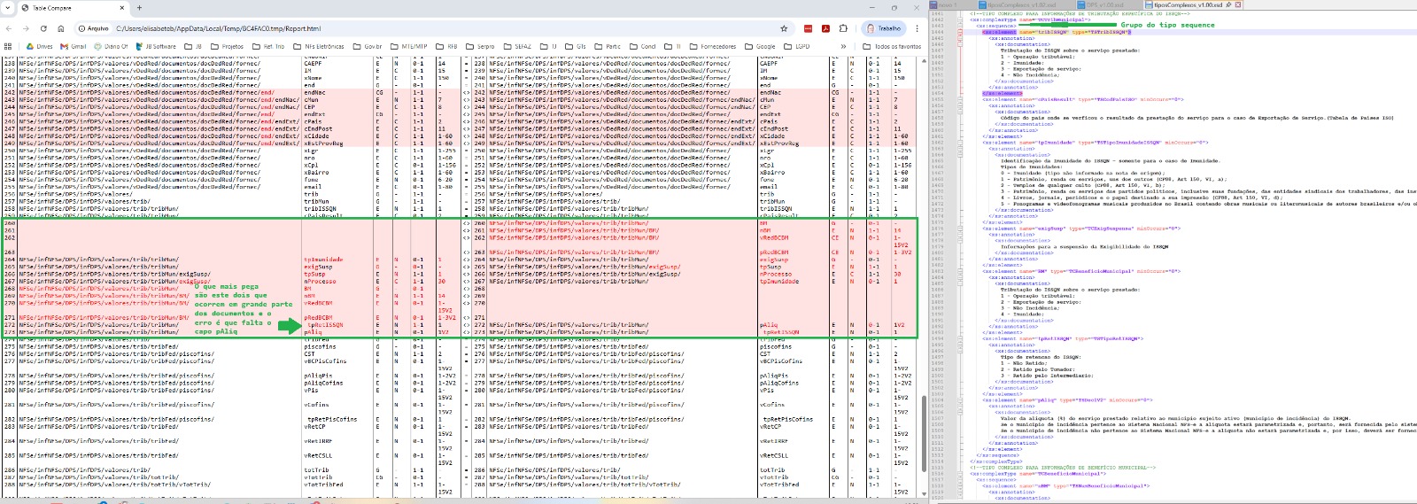The height and width of the screenshot is (504, 1417).
Task: Open the red extension icon beside Acrobat
Action: coord(808,28)
